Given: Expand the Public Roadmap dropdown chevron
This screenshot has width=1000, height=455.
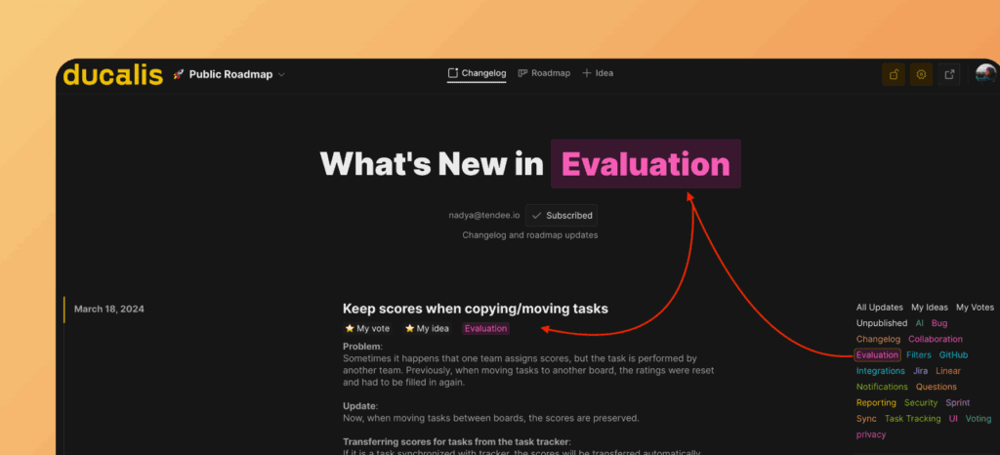Looking at the screenshot, I should click(281, 74).
